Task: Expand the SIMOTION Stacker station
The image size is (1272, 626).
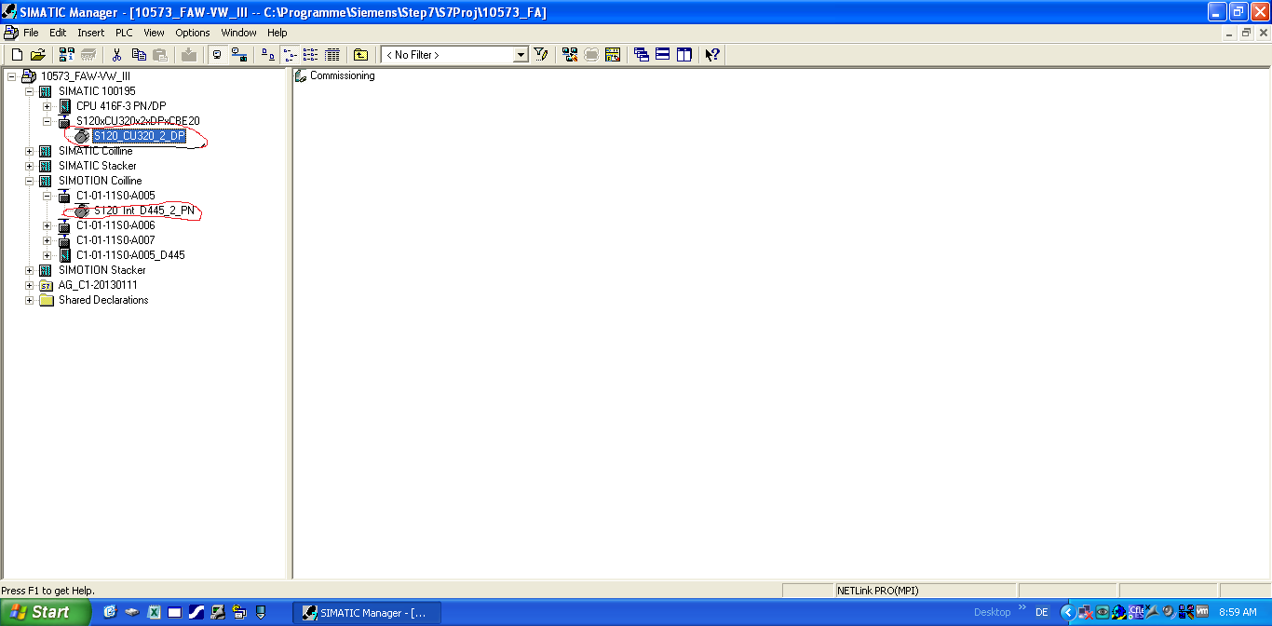Action: (29, 270)
